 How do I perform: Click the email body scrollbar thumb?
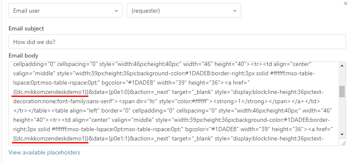[342, 91]
